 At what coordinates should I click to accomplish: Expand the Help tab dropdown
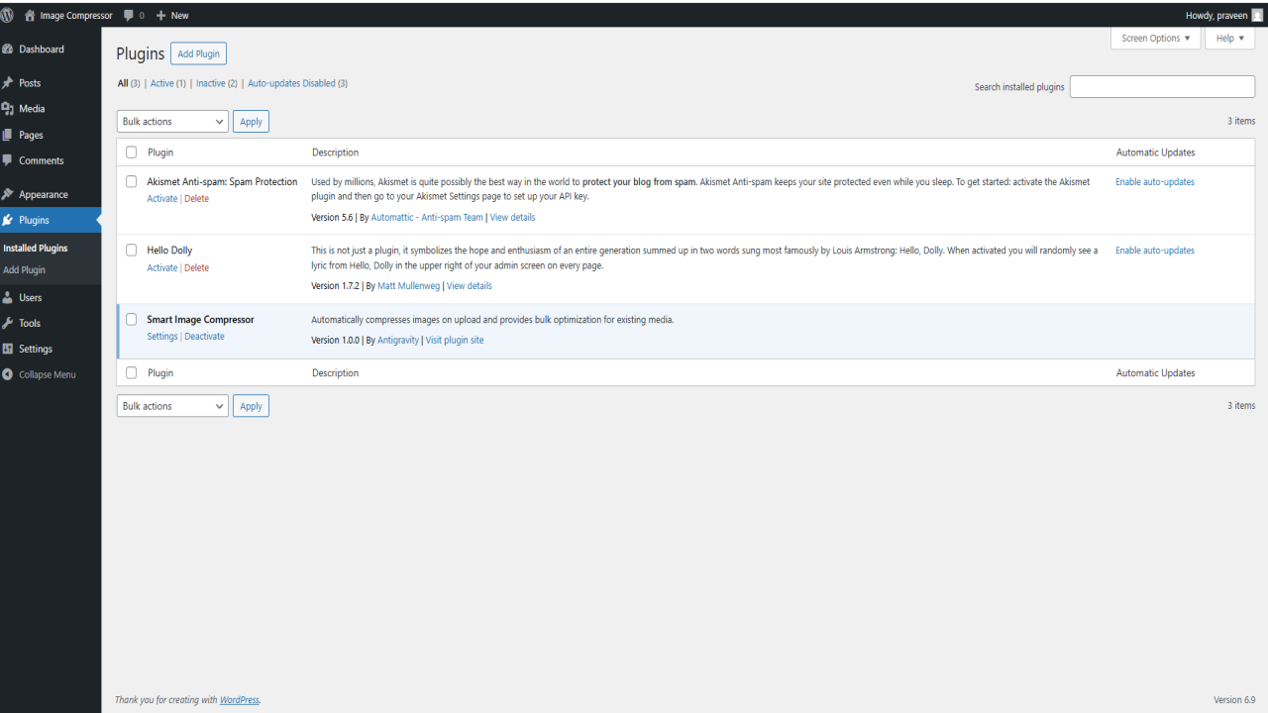pos(1230,39)
